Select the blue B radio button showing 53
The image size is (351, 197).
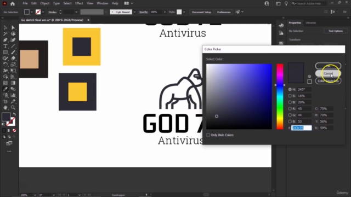(290, 121)
